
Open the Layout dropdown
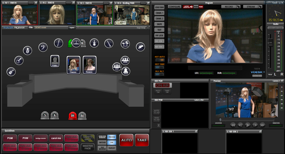click(x=72, y=28)
